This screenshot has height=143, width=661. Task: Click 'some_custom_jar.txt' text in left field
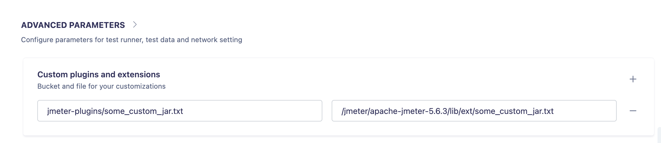144,111
